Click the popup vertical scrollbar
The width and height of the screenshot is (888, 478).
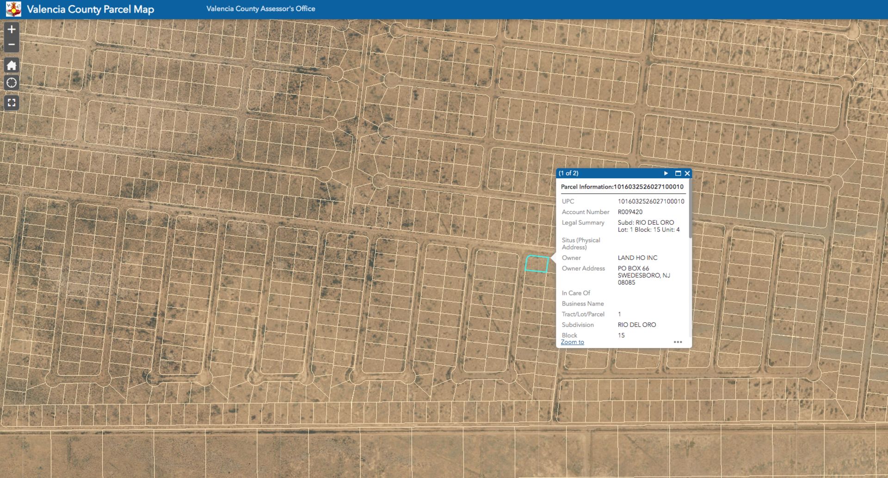690,209
